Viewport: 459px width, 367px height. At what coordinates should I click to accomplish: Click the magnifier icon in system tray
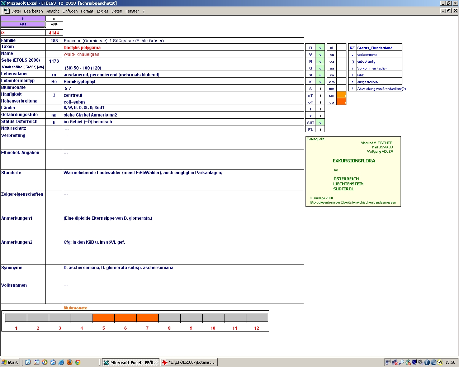[401, 362]
